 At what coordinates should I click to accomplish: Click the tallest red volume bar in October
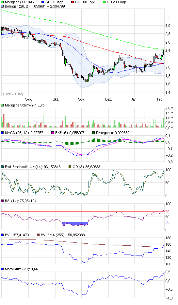point(64,118)
